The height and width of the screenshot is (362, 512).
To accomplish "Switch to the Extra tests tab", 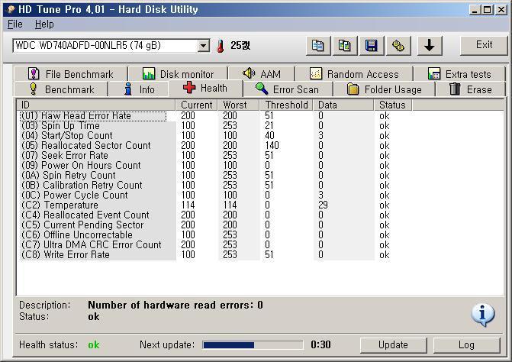I will (x=459, y=74).
